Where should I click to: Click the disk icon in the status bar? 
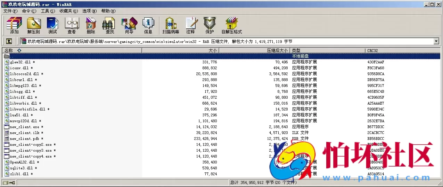pyautogui.click(x=5, y=182)
